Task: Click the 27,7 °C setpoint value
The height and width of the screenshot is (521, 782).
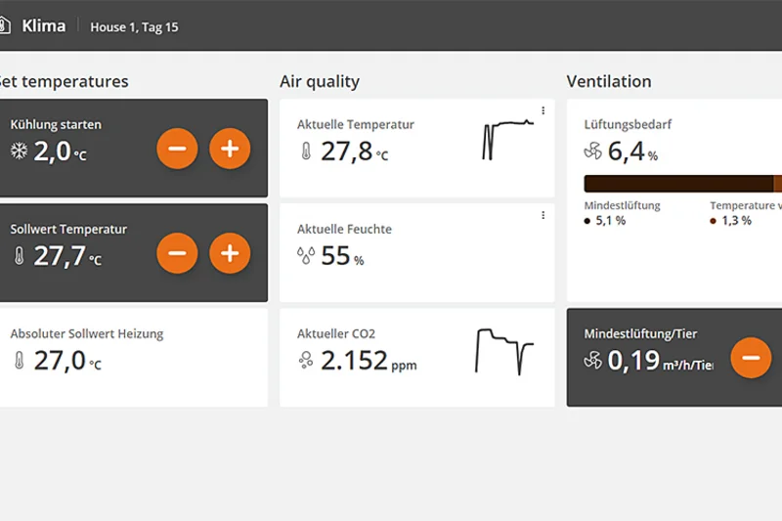Action: coord(67,256)
